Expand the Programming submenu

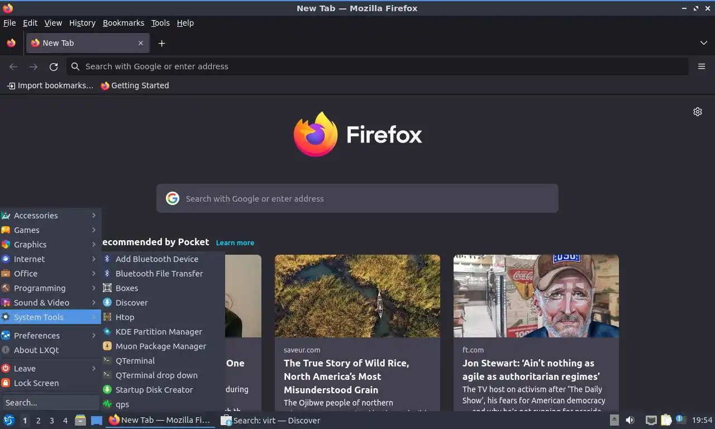point(50,288)
